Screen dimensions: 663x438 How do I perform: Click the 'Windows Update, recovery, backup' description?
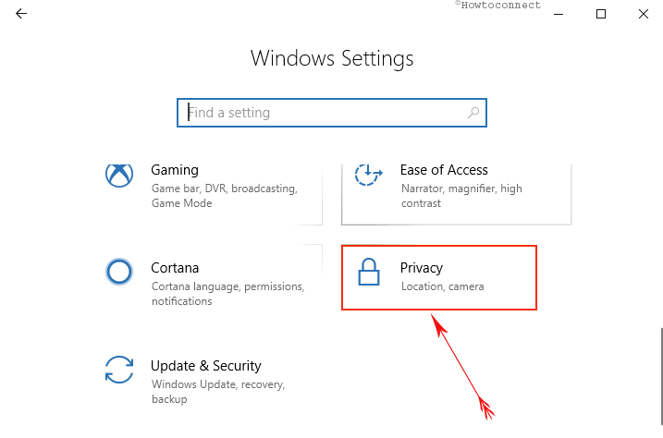[218, 392]
